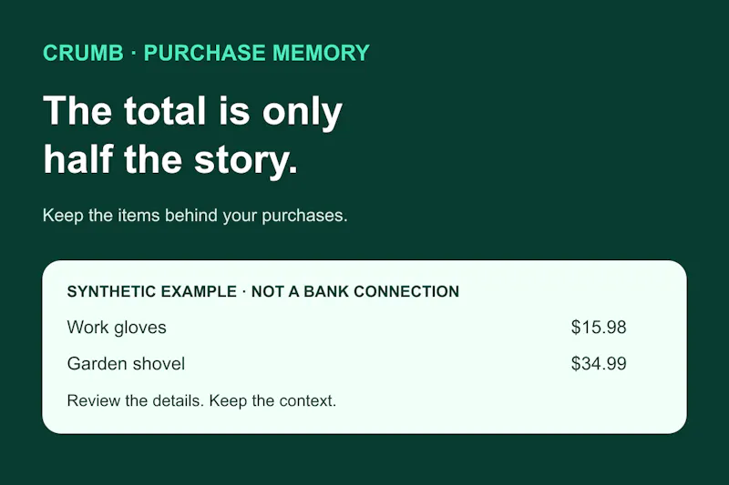This screenshot has height=485, width=729.
Task: Click the SYNTHETIC EXAMPLE label
Action: (152, 291)
